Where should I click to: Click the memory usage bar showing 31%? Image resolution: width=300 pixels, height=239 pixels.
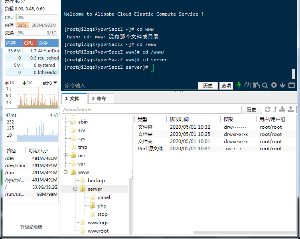[37, 25]
